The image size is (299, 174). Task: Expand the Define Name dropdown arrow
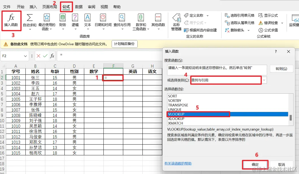pyautogui.click(x=207, y=16)
